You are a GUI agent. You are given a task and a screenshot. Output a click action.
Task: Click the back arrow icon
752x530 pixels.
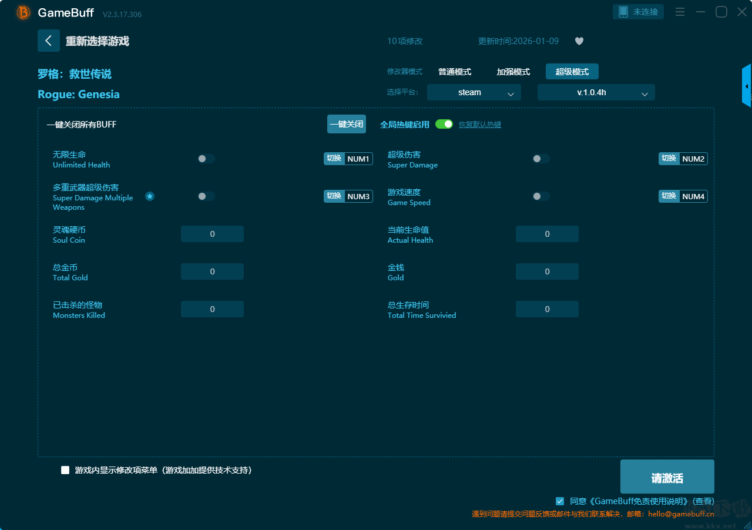click(x=49, y=41)
